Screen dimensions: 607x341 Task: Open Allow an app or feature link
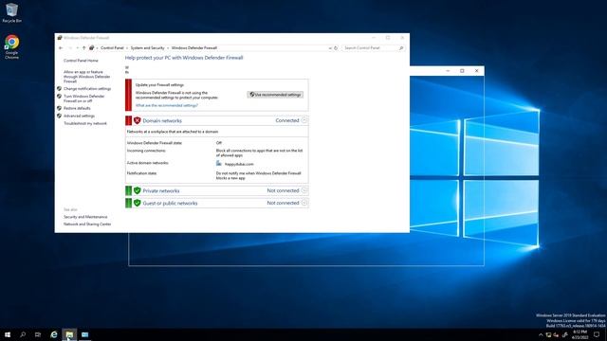pyautogui.click(x=86, y=77)
